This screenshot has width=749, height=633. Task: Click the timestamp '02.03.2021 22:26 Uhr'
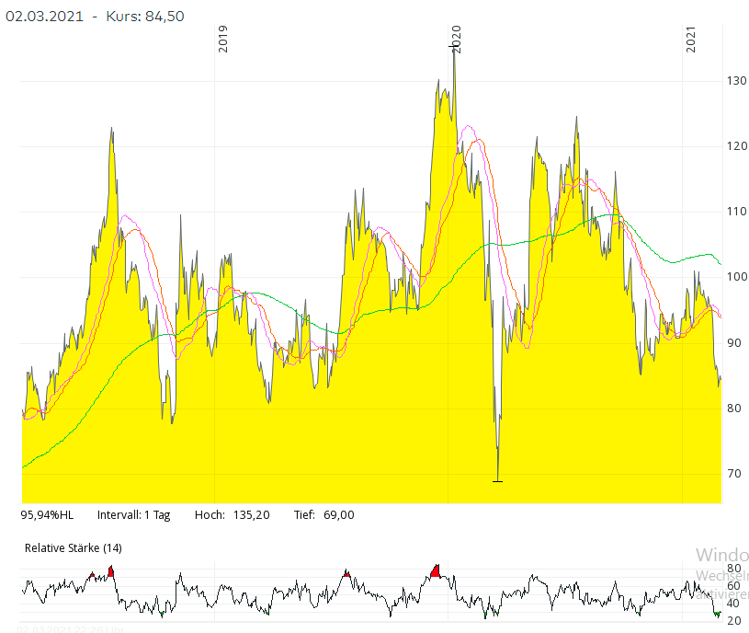(x=71, y=629)
